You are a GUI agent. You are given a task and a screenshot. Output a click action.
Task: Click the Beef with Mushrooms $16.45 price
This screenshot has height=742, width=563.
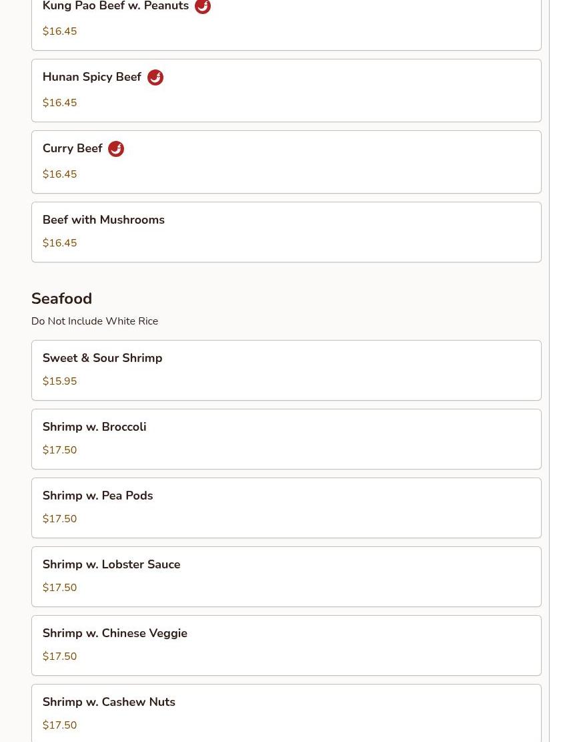coord(59,242)
